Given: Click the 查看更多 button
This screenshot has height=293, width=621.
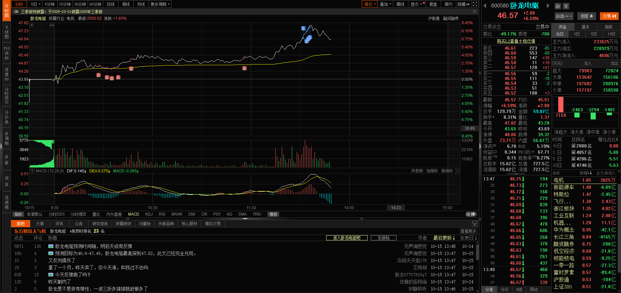Looking at the screenshot, I should coord(468,231).
